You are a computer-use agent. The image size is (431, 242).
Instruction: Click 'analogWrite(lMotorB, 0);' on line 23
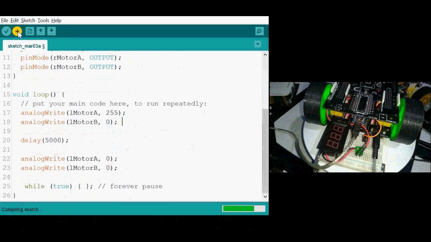pyautogui.click(x=69, y=168)
